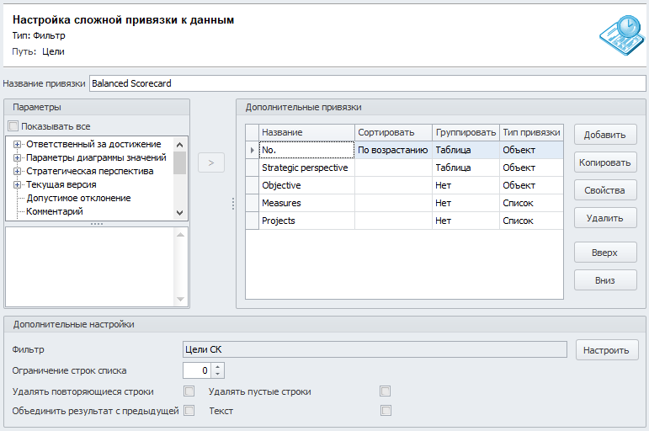
Task: Click parameters tree scroll-down arrow
Action: click(179, 213)
